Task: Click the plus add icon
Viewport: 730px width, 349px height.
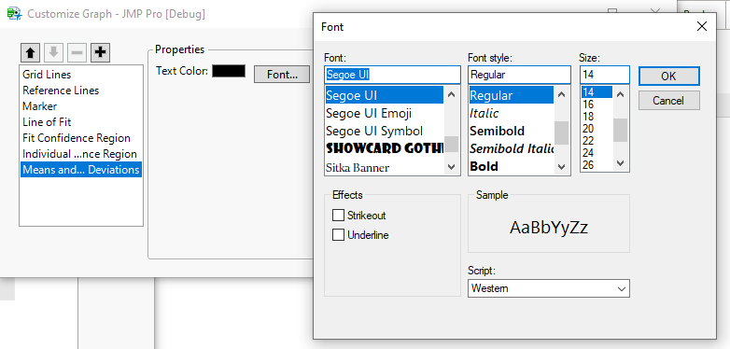Action: tap(100, 53)
